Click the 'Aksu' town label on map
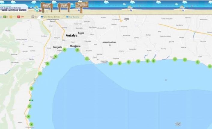This screenshot has width=212, height=129. point(127,19)
